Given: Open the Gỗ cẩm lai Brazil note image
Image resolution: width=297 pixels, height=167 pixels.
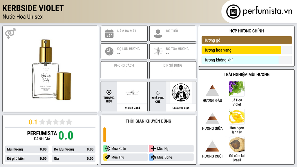Looking at the screenshot, I should [x=237, y=144].
